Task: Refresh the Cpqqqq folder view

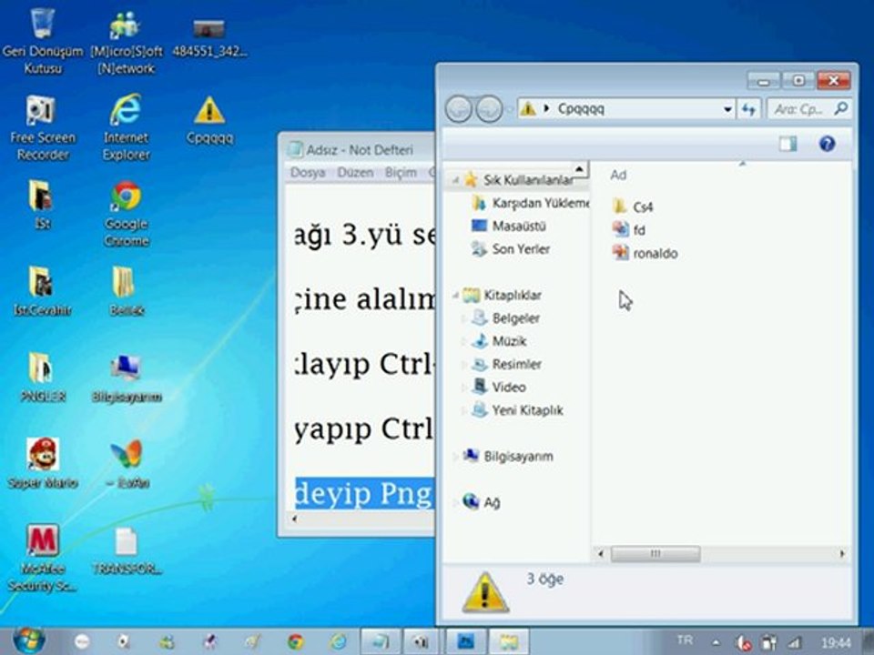Action: point(749,109)
